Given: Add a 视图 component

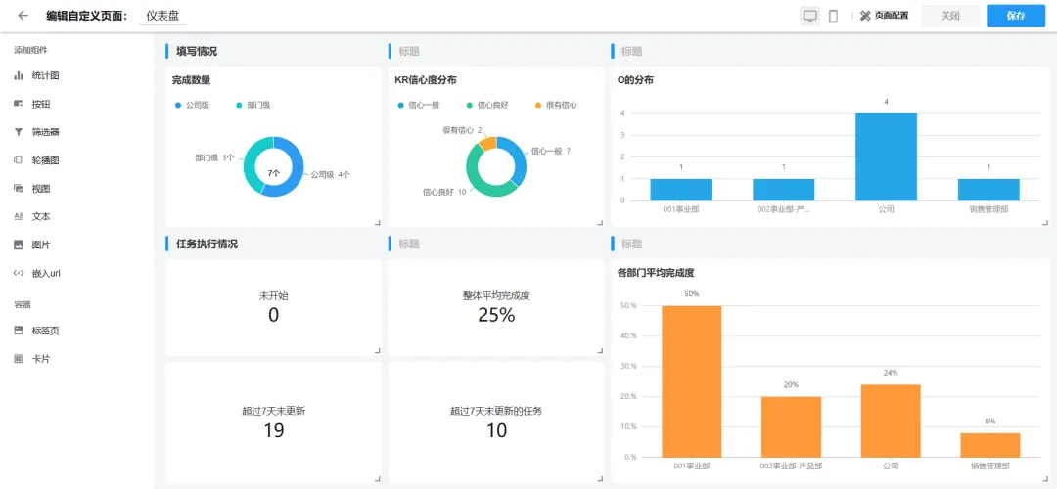Looking at the screenshot, I should pos(32,189).
